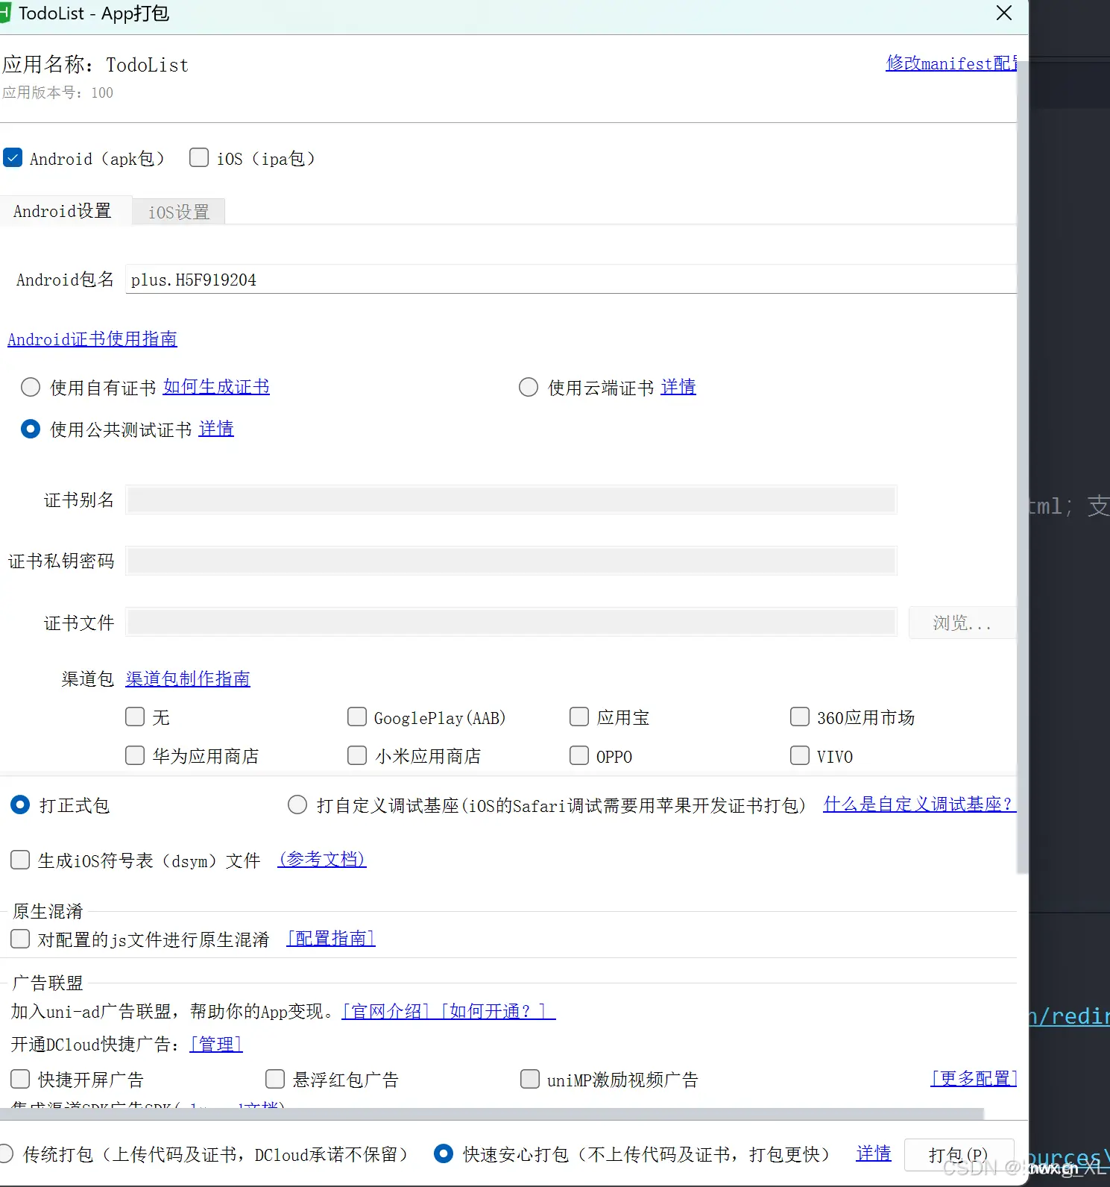Select the 打正式包 radio button
This screenshot has height=1187, width=1110.
[x=20, y=805]
